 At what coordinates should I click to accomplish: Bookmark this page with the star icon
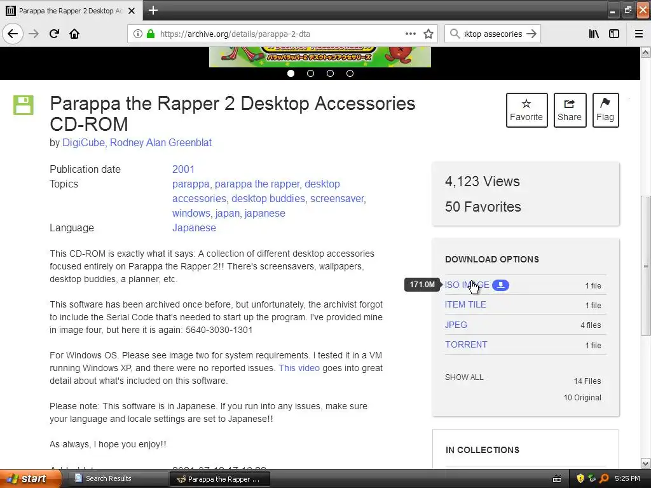click(428, 34)
